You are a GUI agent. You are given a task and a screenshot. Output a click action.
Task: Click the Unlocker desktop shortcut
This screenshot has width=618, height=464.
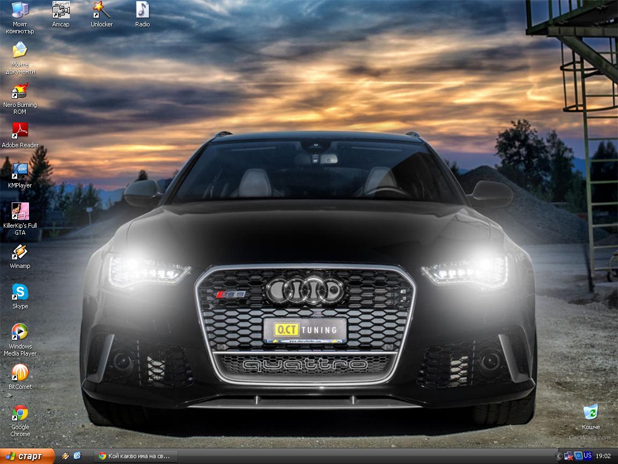101,11
